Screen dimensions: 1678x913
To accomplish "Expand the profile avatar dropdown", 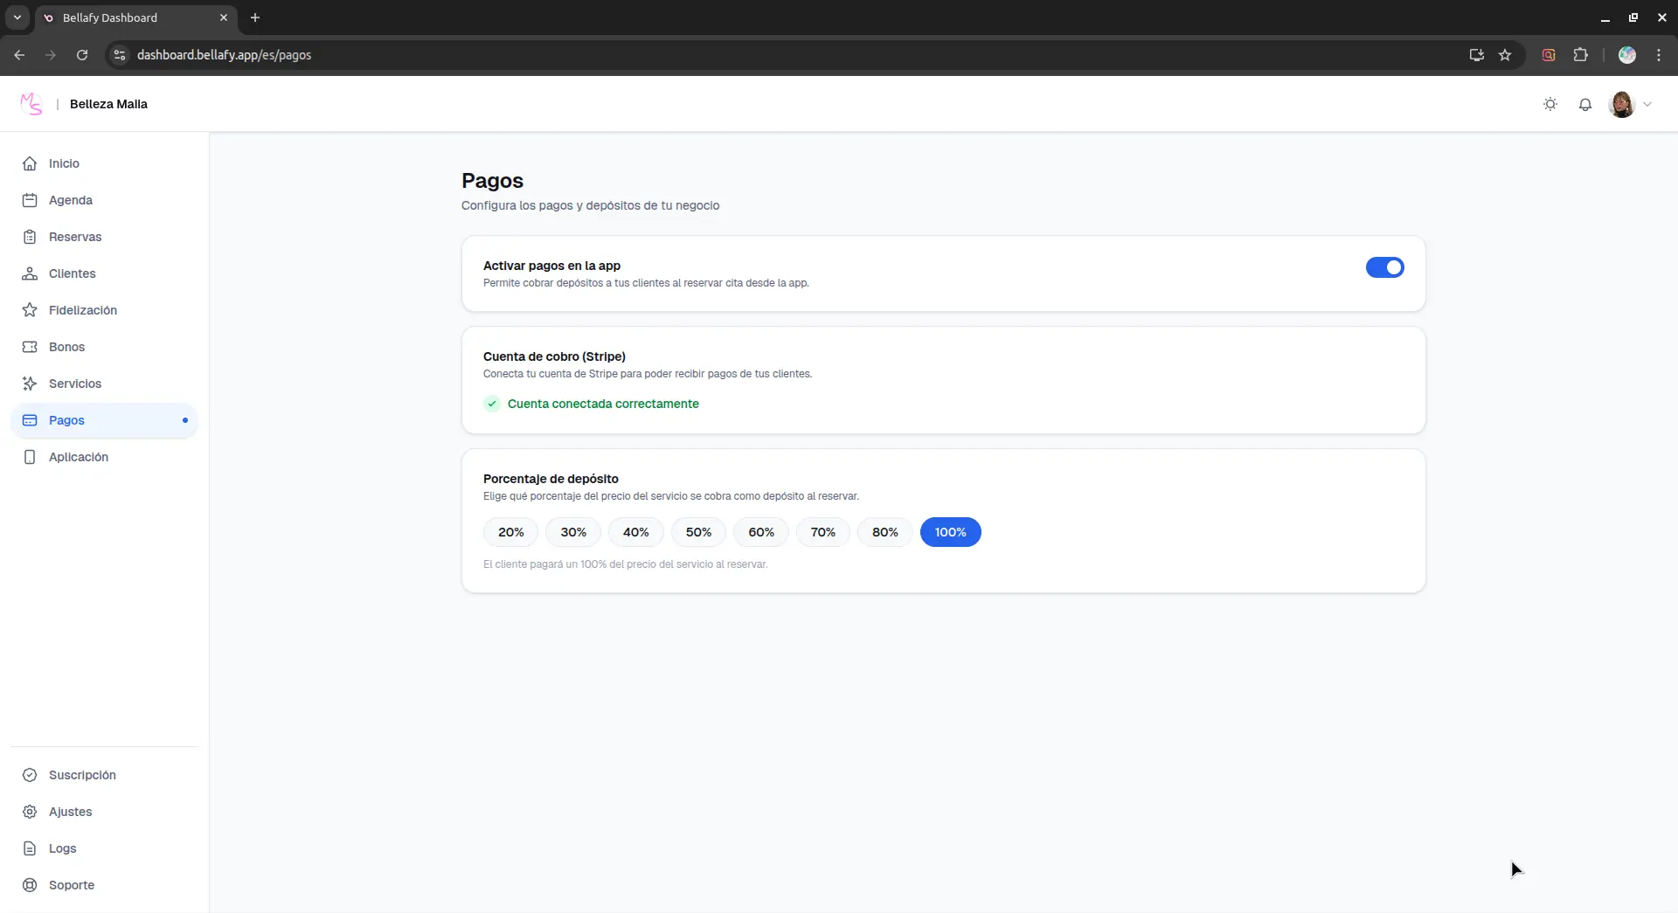I will (x=1631, y=104).
